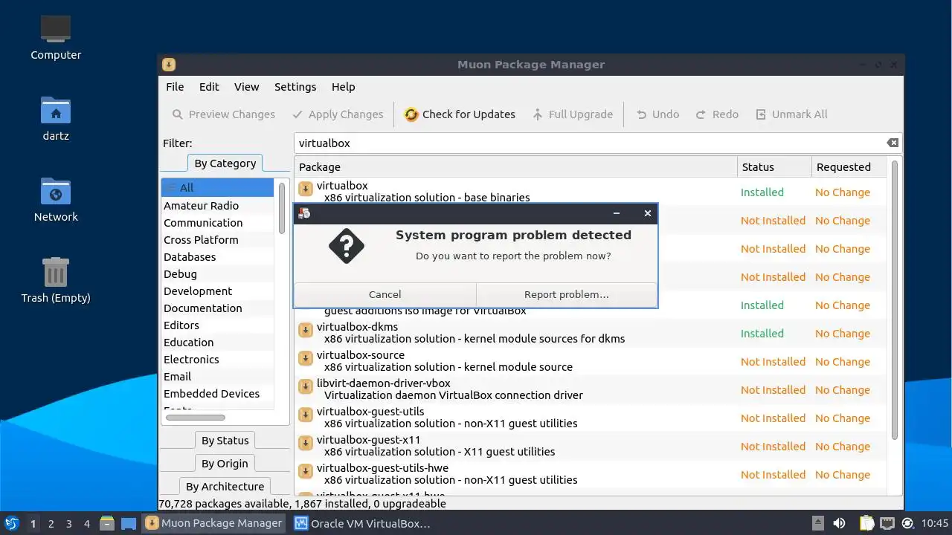Open the volume control in the tray

840,523
